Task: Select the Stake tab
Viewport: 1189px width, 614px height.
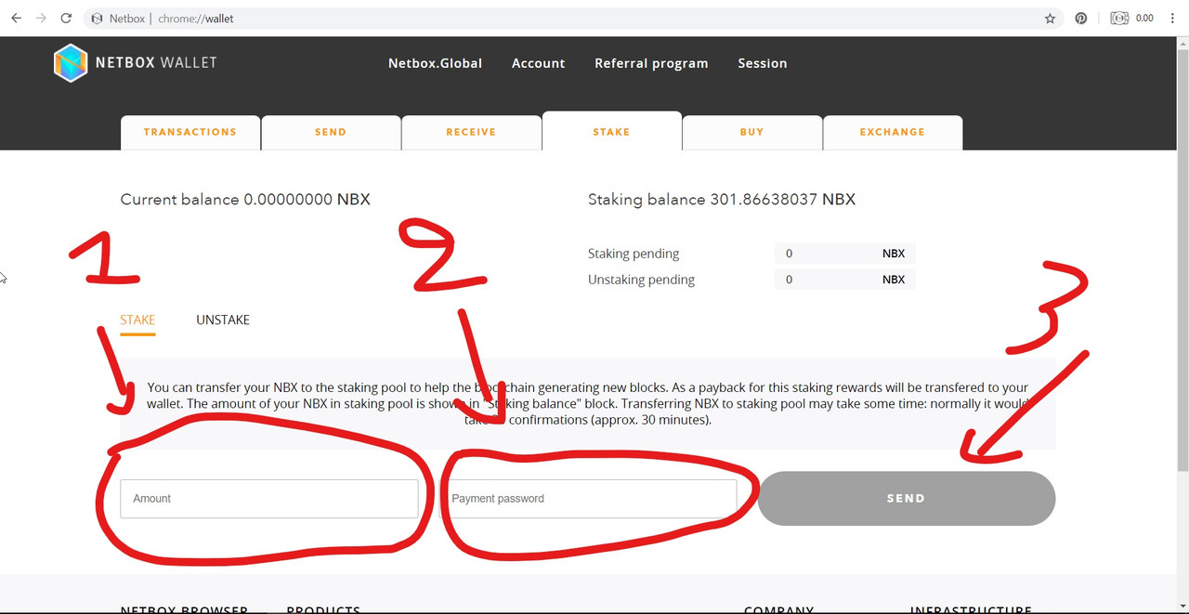Action: (x=611, y=131)
